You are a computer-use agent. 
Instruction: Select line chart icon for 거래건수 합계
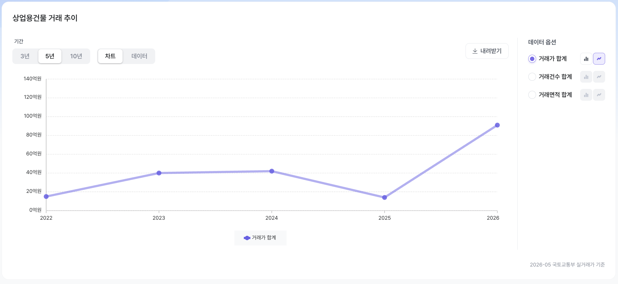(x=599, y=77)
